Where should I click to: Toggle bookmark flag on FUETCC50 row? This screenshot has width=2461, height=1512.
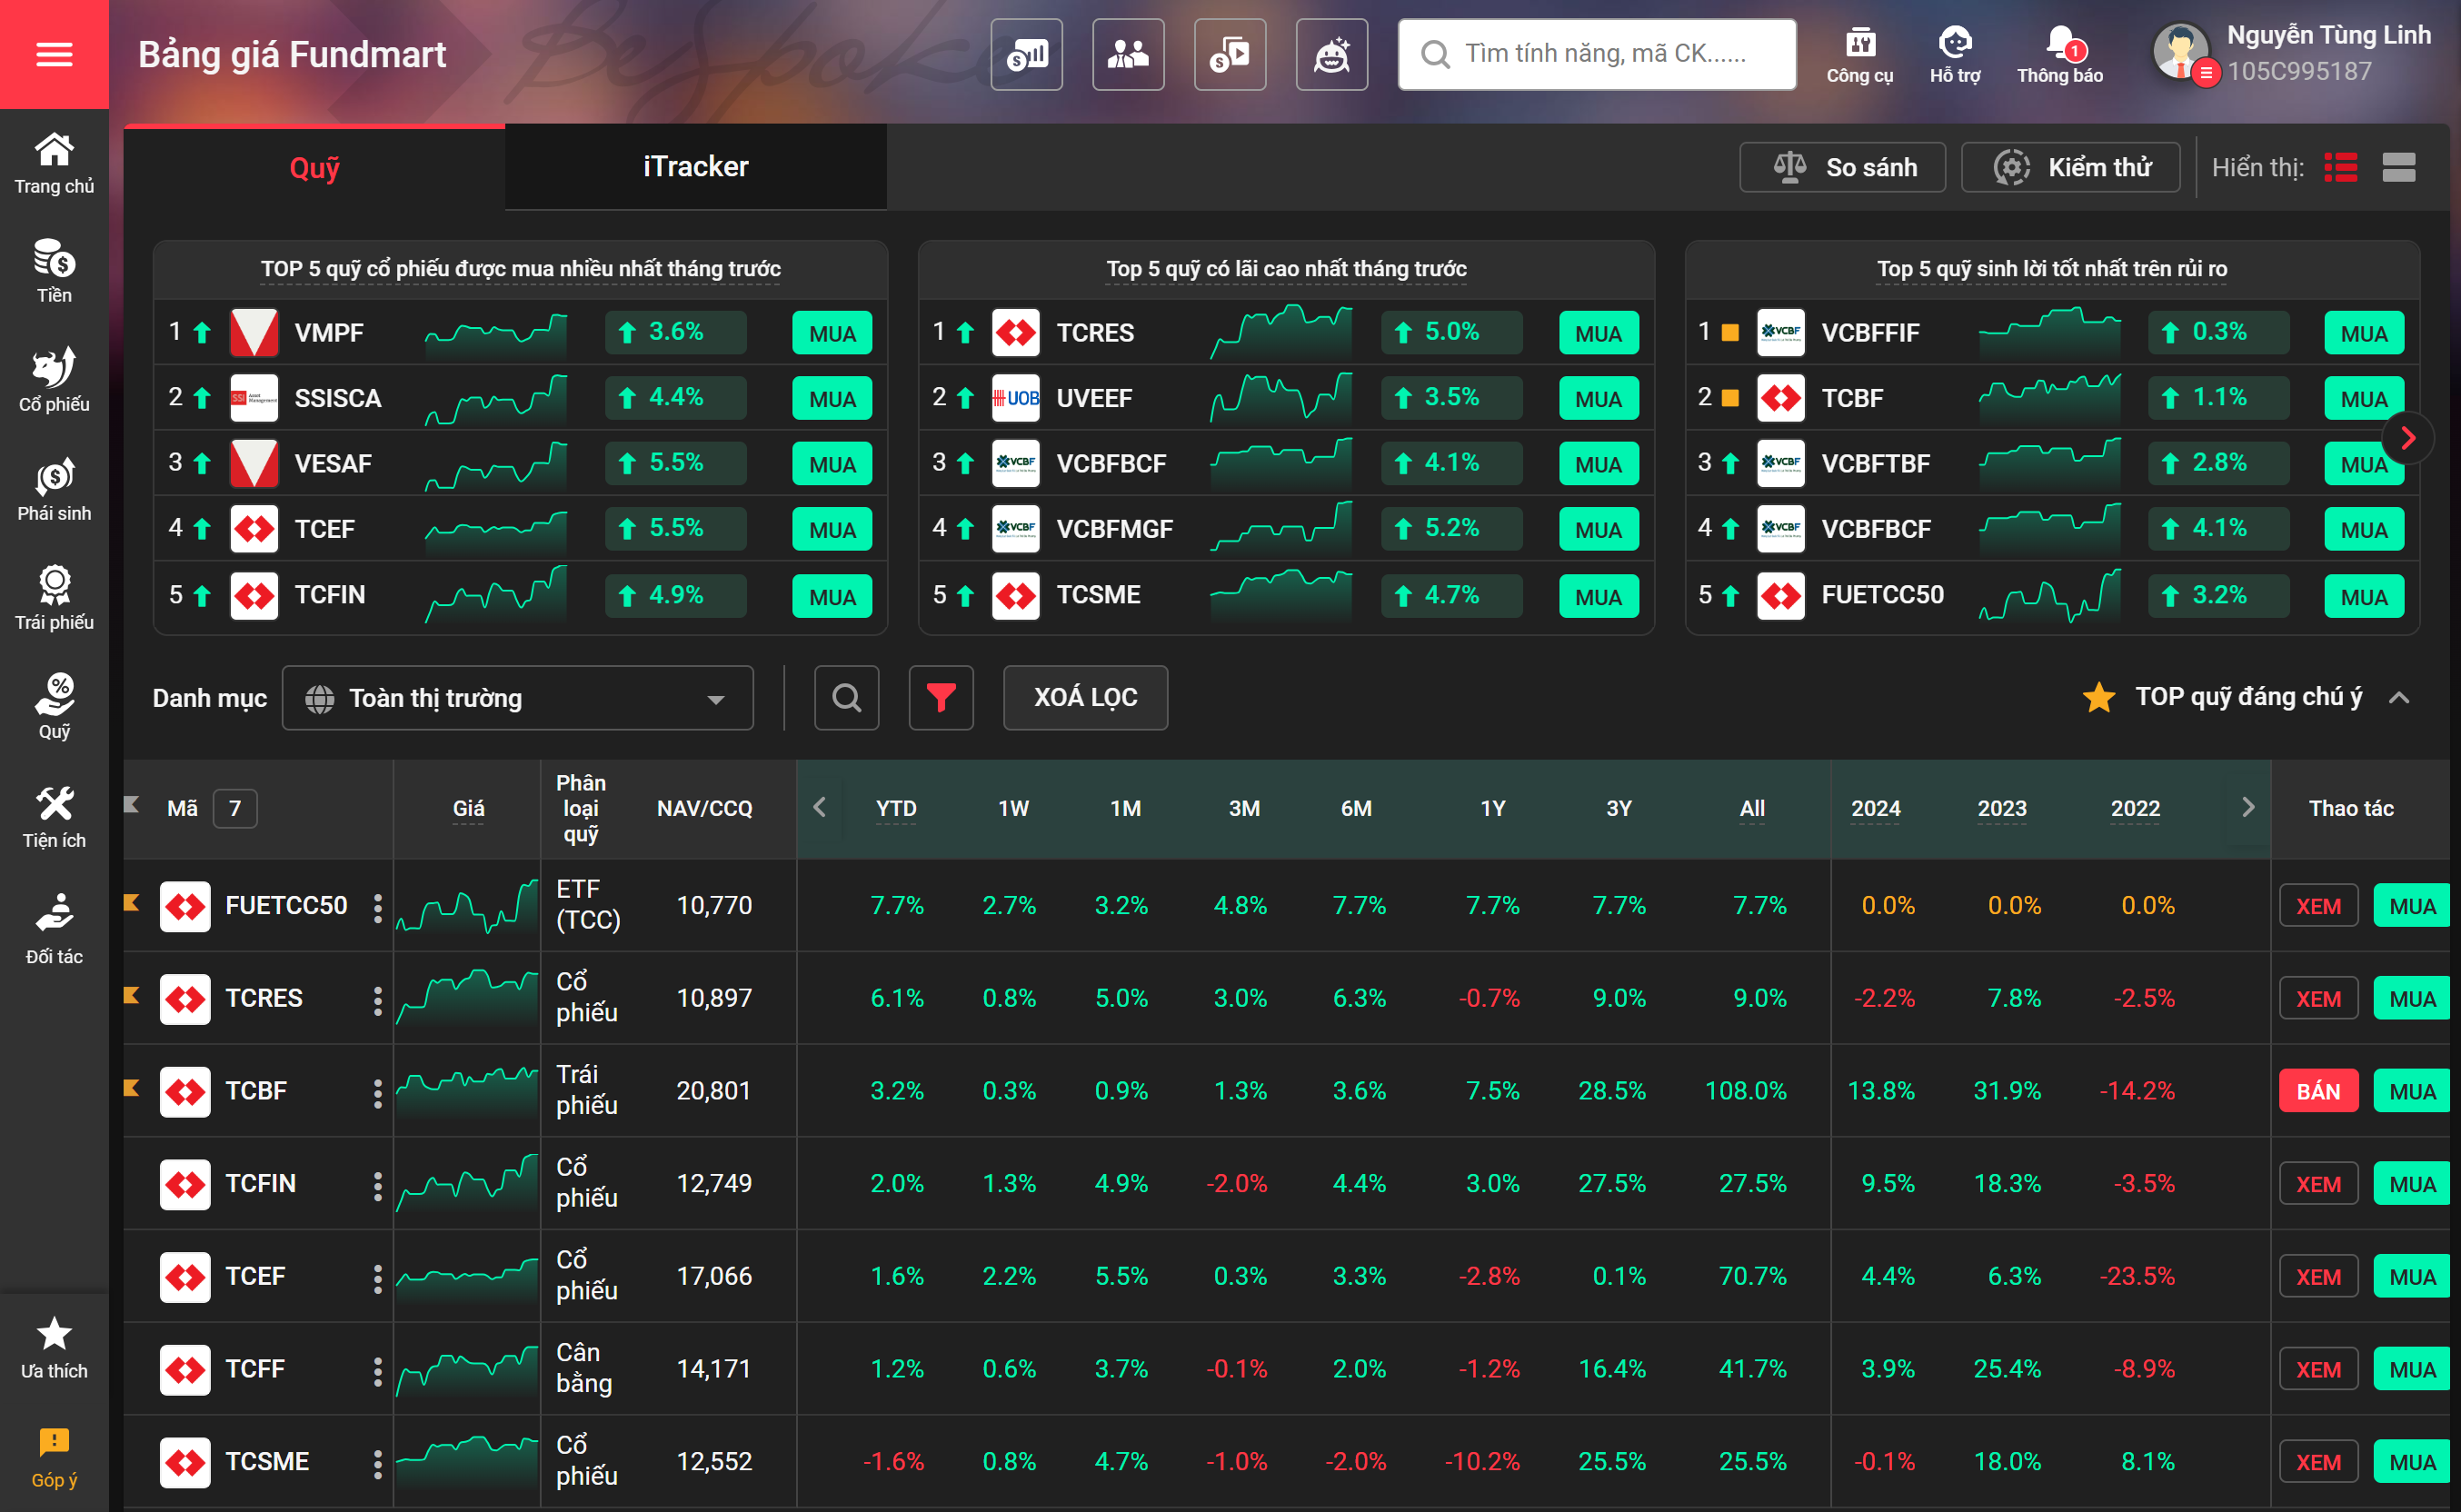point(131,903)
